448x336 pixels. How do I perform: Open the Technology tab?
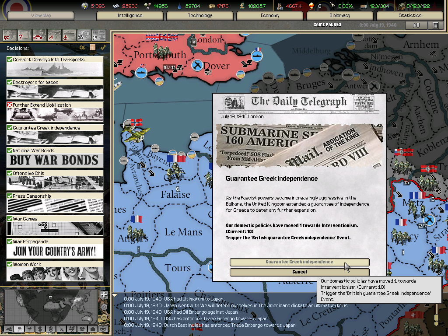200,15
